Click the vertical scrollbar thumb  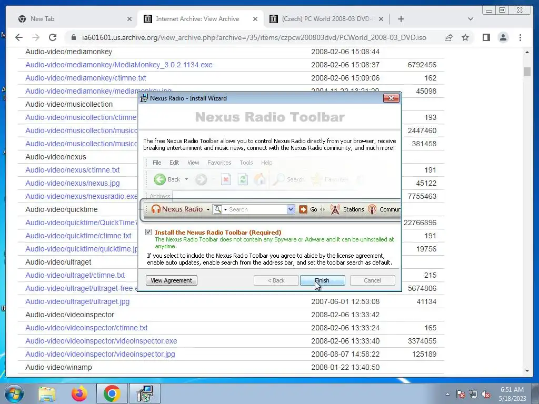click(x=527, y=72)
